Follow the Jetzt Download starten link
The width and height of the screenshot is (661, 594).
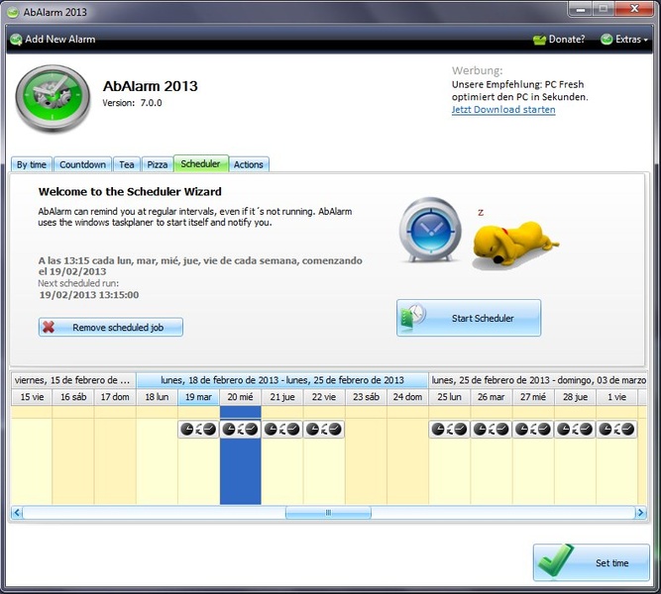[503, 110]
